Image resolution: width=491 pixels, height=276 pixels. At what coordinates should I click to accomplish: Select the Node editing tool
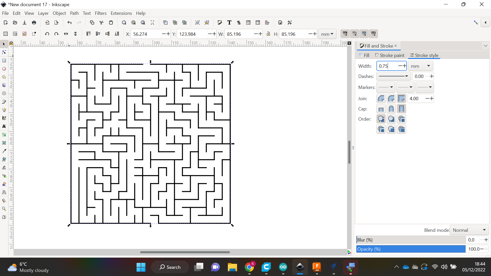coord(4,52)
